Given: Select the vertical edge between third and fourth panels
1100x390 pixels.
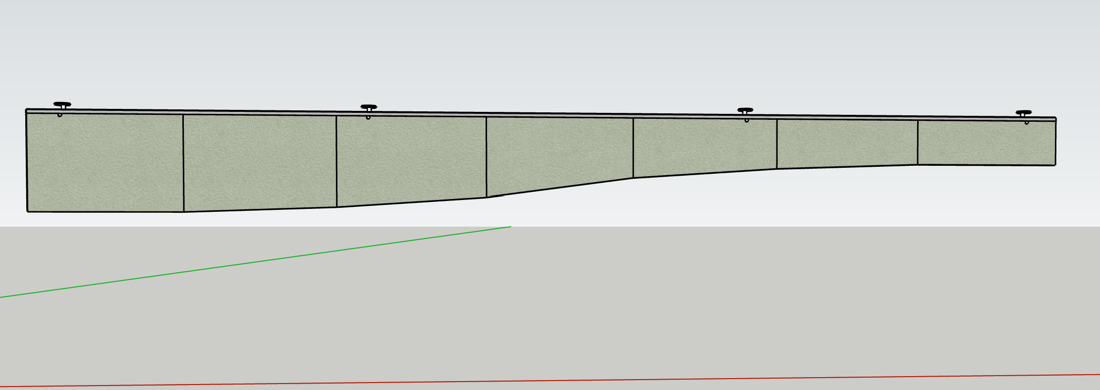Looking at the screenshot, I should 486,157.
